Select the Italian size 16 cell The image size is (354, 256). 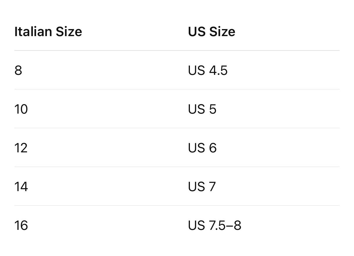pos(21,225)
